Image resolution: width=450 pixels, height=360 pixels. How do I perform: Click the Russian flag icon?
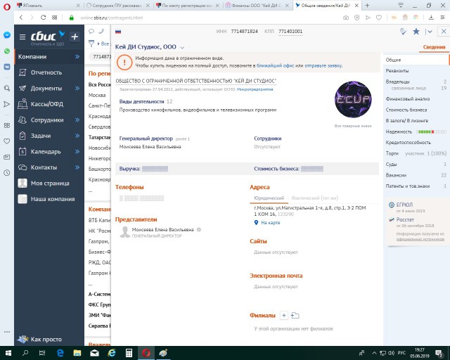[118, 32]
